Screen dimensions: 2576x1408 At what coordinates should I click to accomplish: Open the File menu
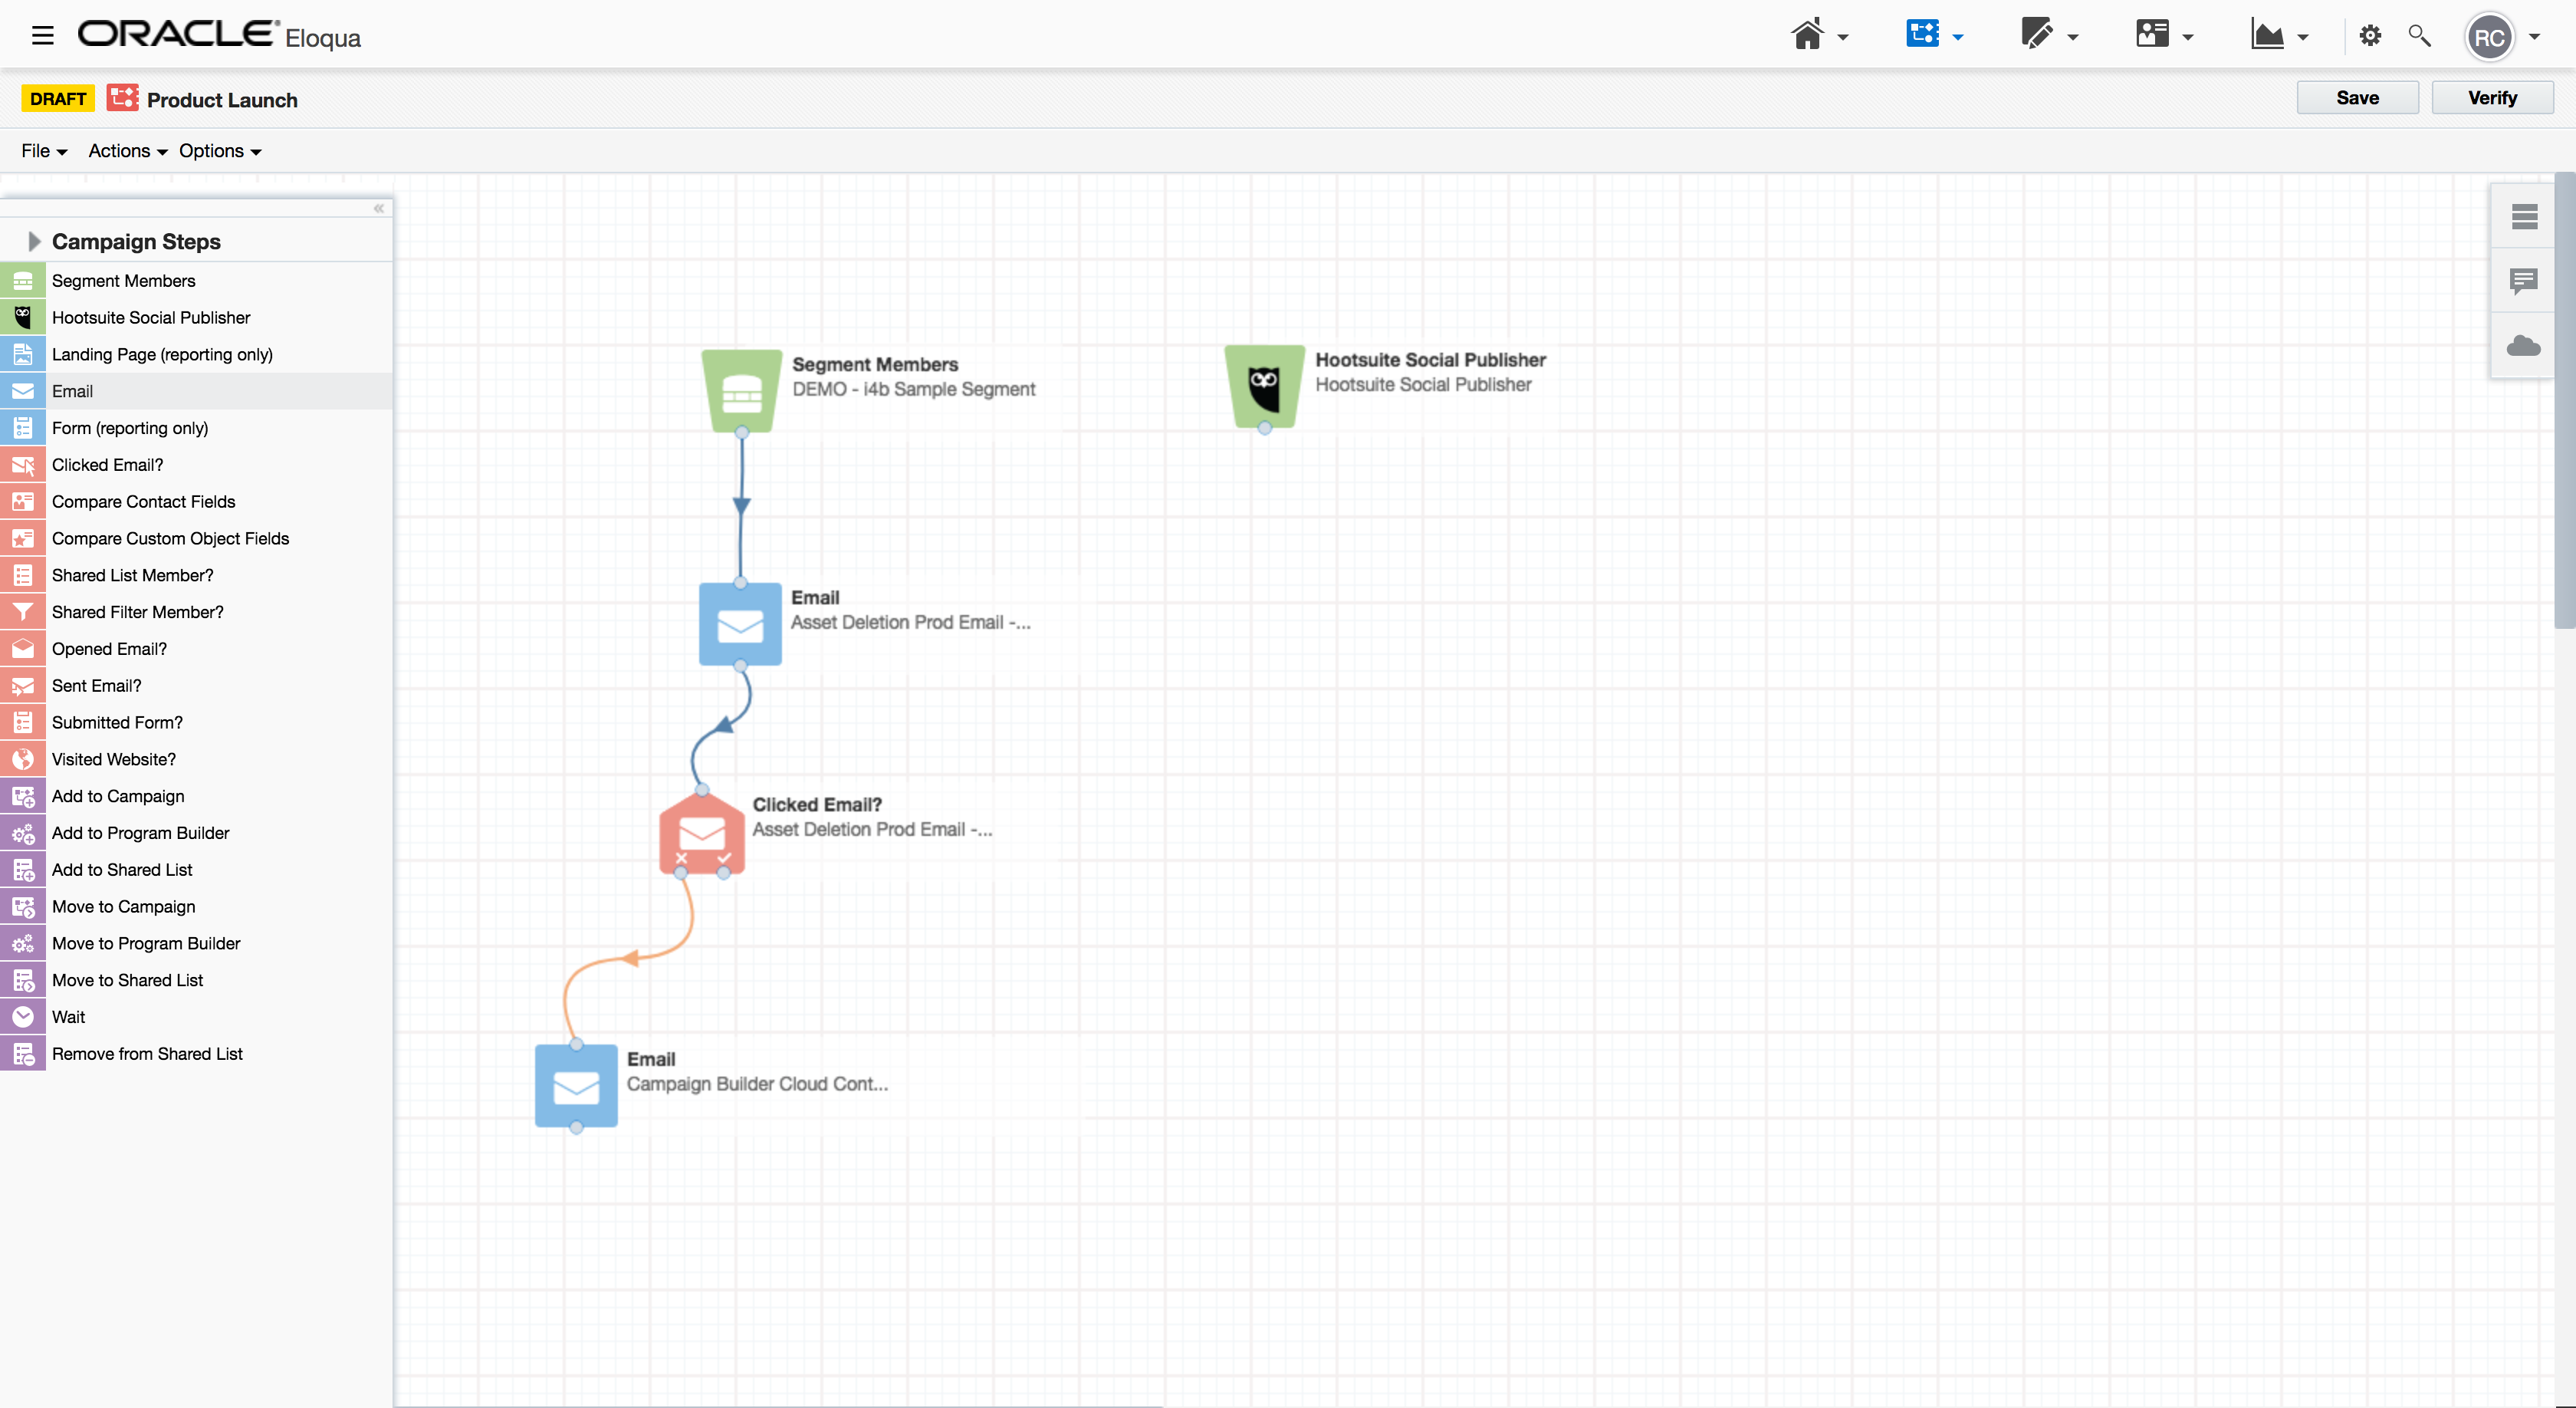pos(43,151)
